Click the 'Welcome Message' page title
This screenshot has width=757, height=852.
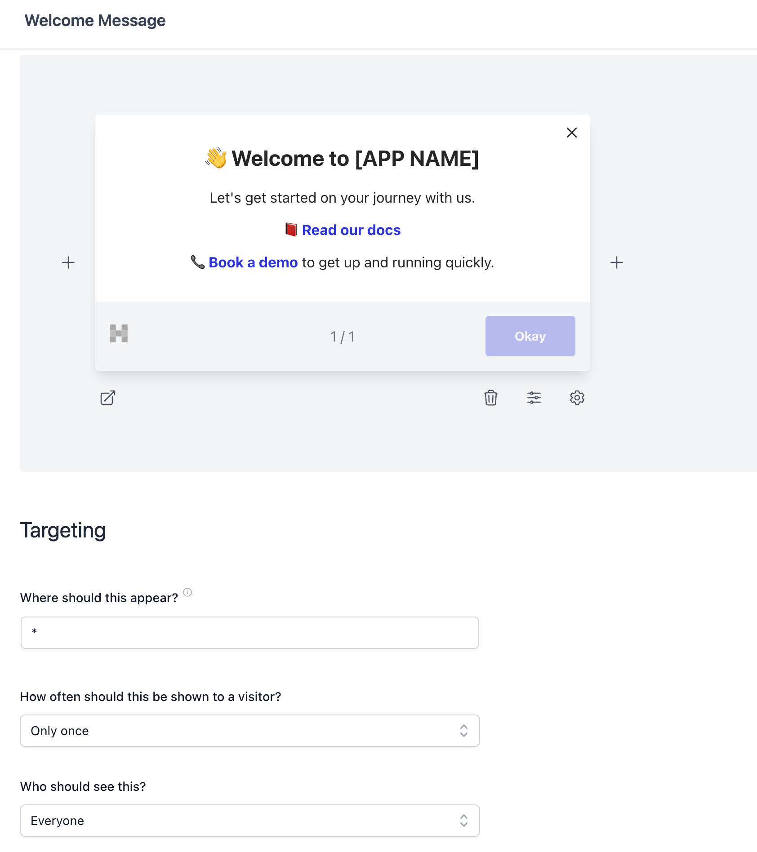(x=95, y=20)
